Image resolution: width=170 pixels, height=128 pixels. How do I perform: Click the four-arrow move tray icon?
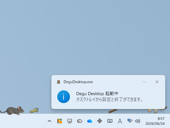99,121
